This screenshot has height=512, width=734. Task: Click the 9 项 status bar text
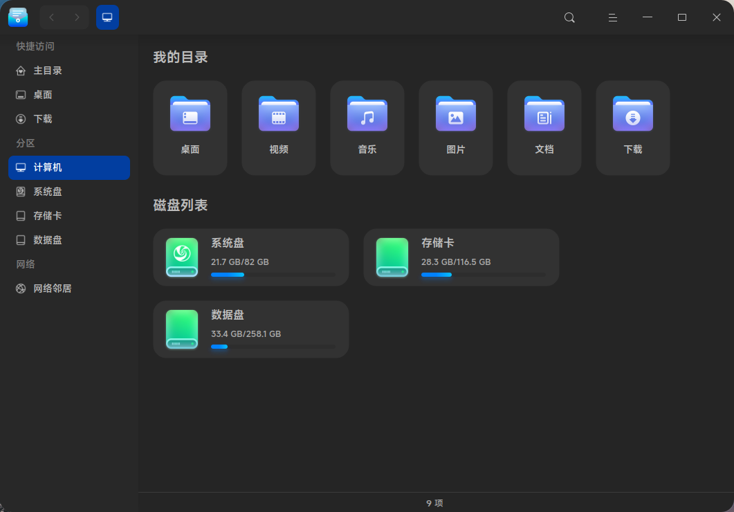(x=434, y=503)
